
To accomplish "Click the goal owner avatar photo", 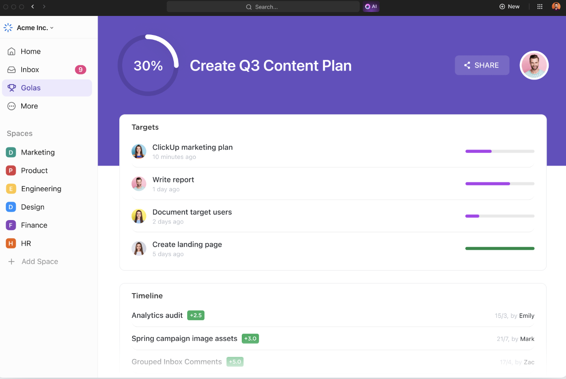I will click(x=534, y=65).
